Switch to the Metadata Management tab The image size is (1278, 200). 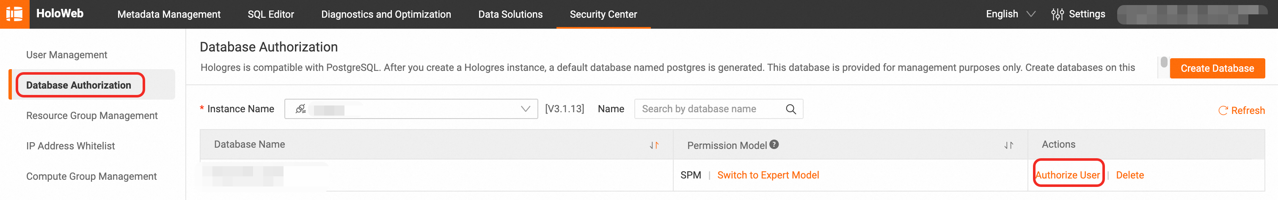click(x=169, y=14)
